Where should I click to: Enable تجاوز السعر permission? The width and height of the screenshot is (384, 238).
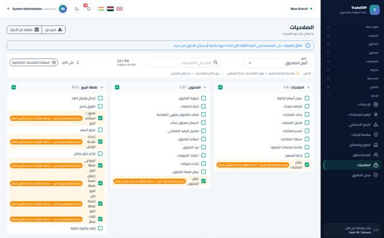pyautogui.click(x=100, y=130)
